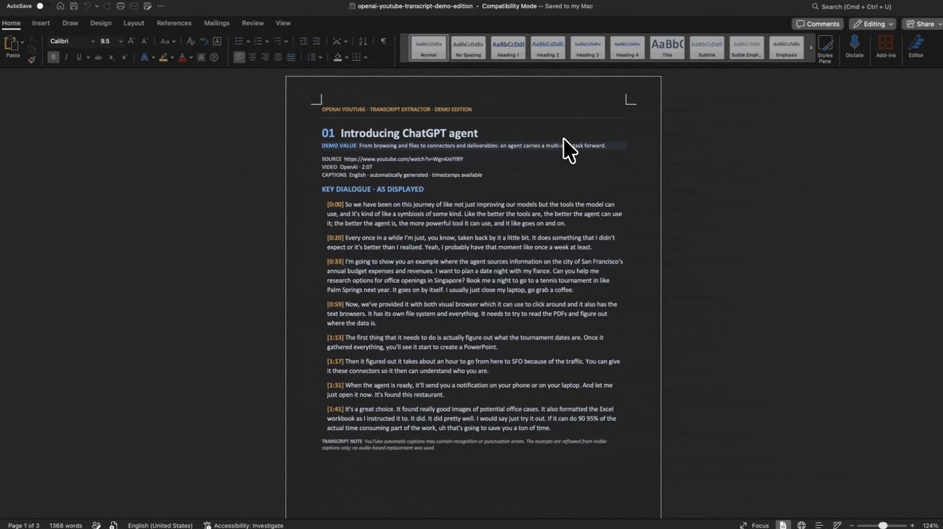
Task: Apply the red font color
Action: 183,57
